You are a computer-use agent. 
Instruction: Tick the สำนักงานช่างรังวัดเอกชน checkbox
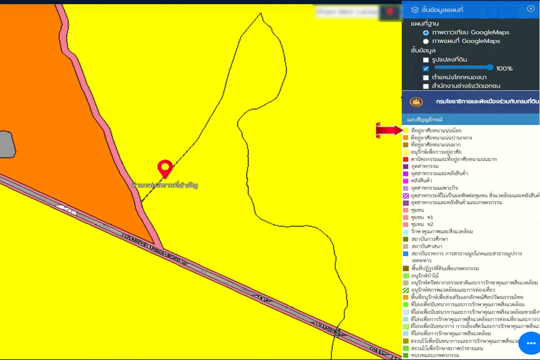point(426,86)
